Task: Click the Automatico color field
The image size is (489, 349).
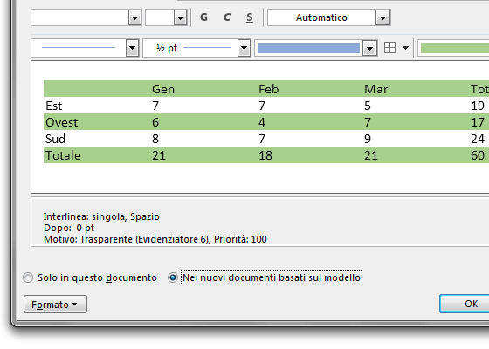Action: [321, 17]
